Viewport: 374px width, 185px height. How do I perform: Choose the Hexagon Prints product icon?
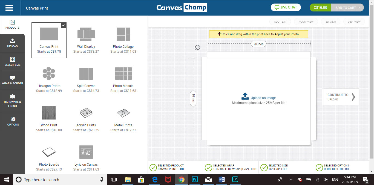pyautogui.click(x=49, y=73)
